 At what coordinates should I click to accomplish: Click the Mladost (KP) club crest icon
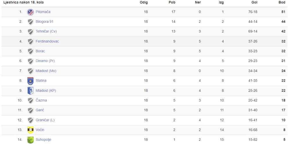click(30, 91)
